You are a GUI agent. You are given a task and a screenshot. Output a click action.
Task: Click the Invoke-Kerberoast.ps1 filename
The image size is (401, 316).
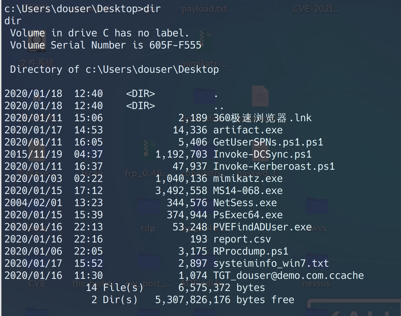[274, 167]
